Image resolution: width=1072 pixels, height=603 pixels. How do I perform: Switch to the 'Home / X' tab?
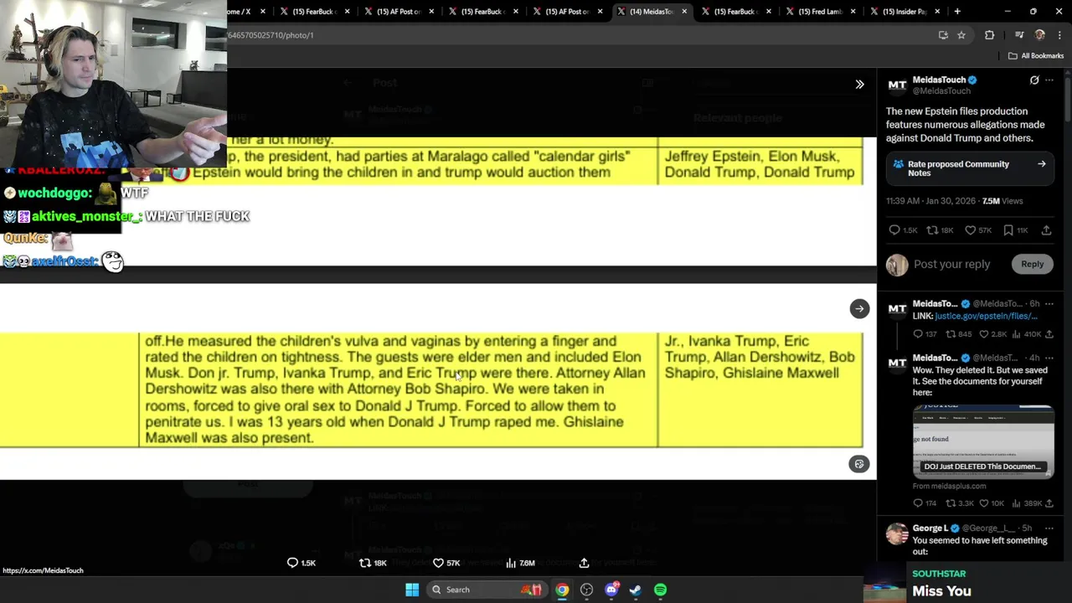click(x=239, y=12)
